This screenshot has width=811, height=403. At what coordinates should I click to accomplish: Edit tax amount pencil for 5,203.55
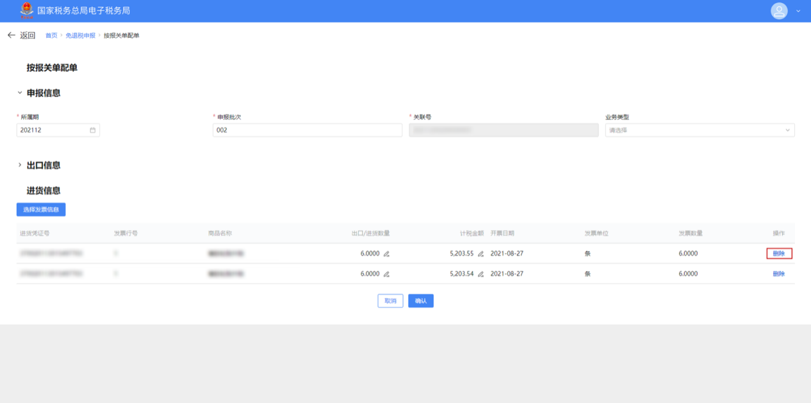(480, 254)
